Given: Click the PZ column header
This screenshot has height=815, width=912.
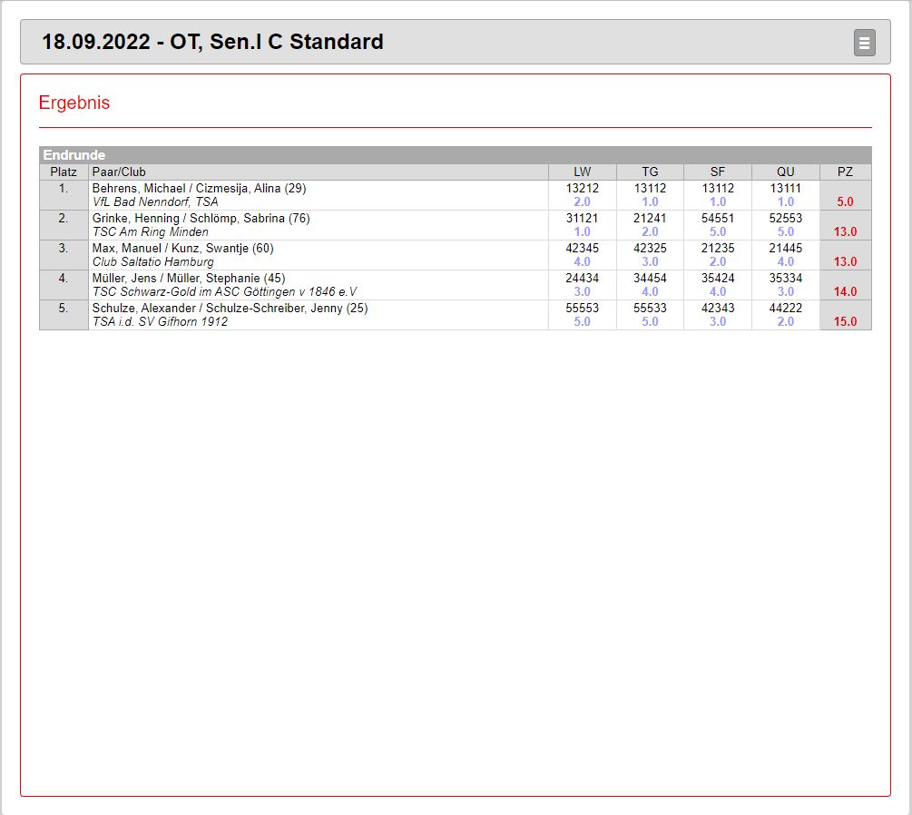Looking at the screenshot, I should coord(845,172).
